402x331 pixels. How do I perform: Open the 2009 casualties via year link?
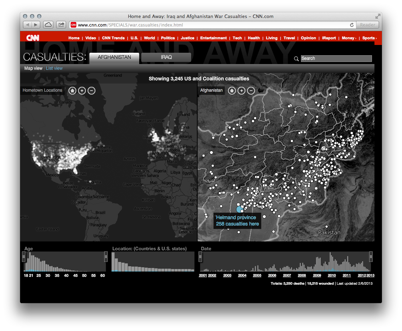coord(317,275)
